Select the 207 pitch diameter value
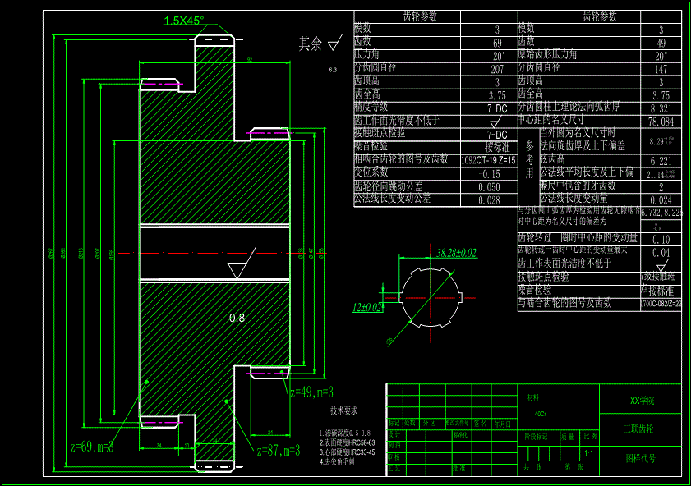The image size is (691, 486). pos(497,70)
